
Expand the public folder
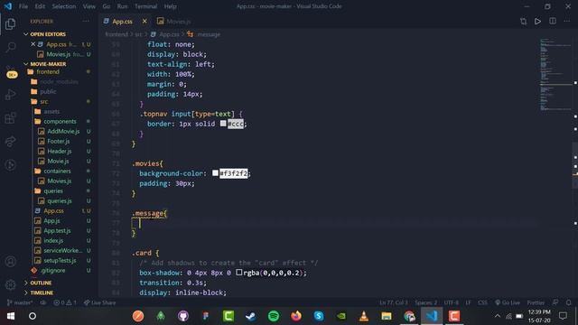pos(48,91)
